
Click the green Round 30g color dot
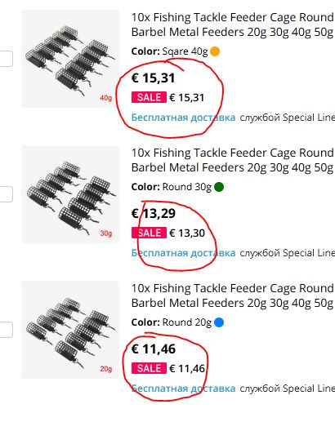click(x=219, y=187)
